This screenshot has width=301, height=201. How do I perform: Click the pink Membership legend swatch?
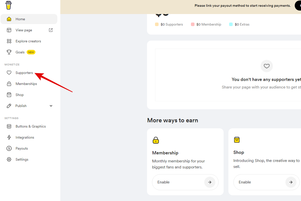pos(193,24)
